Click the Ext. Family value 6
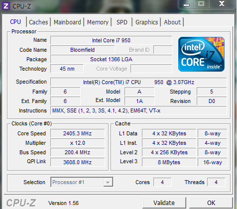 65,101
